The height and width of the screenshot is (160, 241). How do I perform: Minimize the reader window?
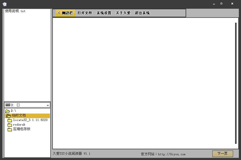(214, 4)
